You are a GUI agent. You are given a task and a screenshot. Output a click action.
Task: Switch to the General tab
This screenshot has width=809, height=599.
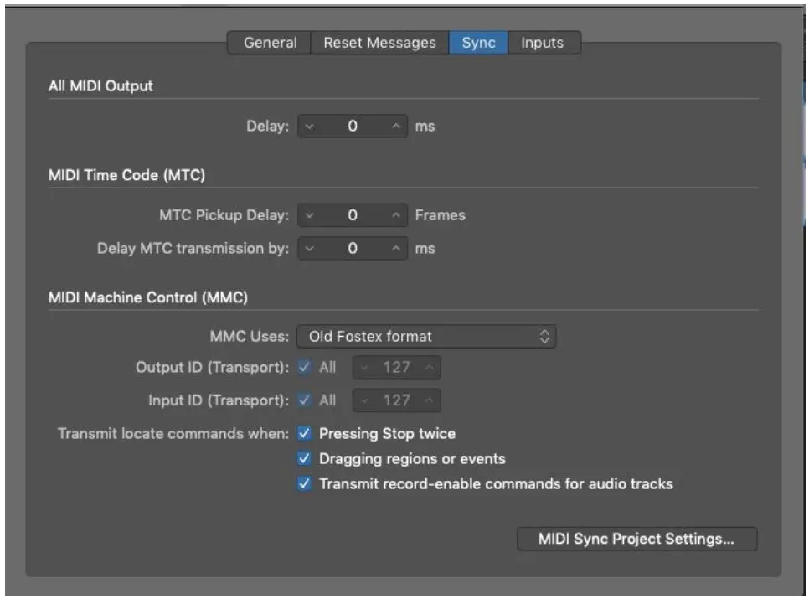(270, 43)
